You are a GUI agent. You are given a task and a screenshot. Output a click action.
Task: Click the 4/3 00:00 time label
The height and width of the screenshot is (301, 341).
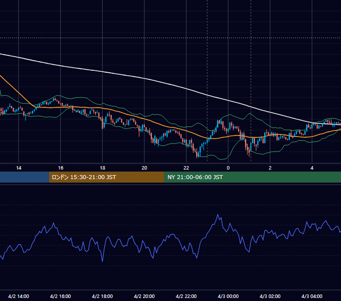click(228, 296)
